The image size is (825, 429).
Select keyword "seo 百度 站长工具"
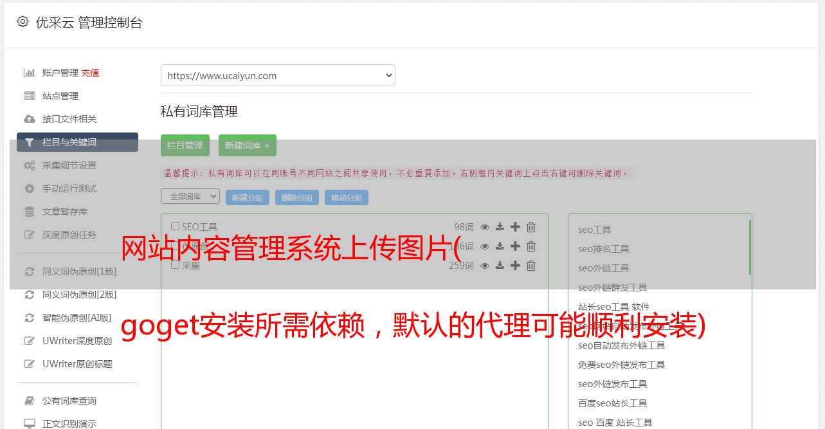click(x=615, y=423)
